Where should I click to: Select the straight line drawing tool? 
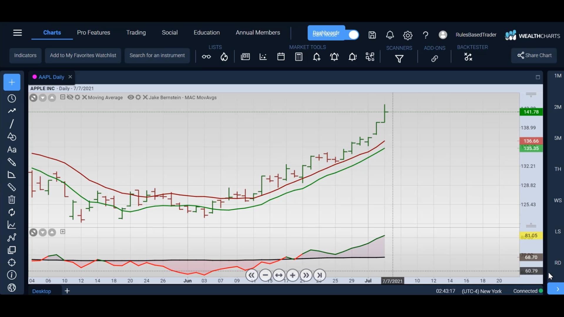12,124
